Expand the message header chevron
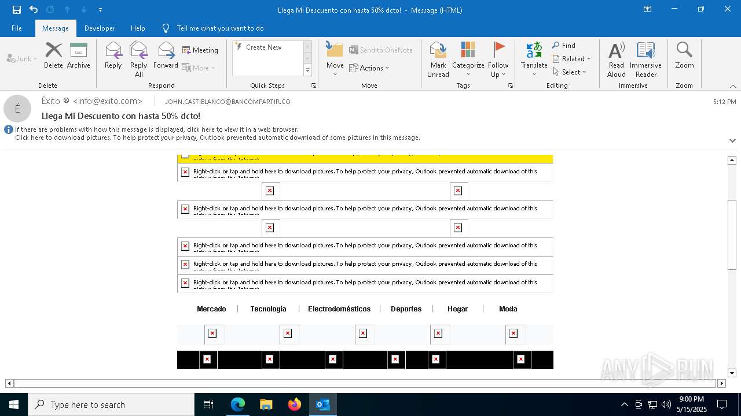The width and height of the screenshot is (741, 416). click(x=732, y=140)
